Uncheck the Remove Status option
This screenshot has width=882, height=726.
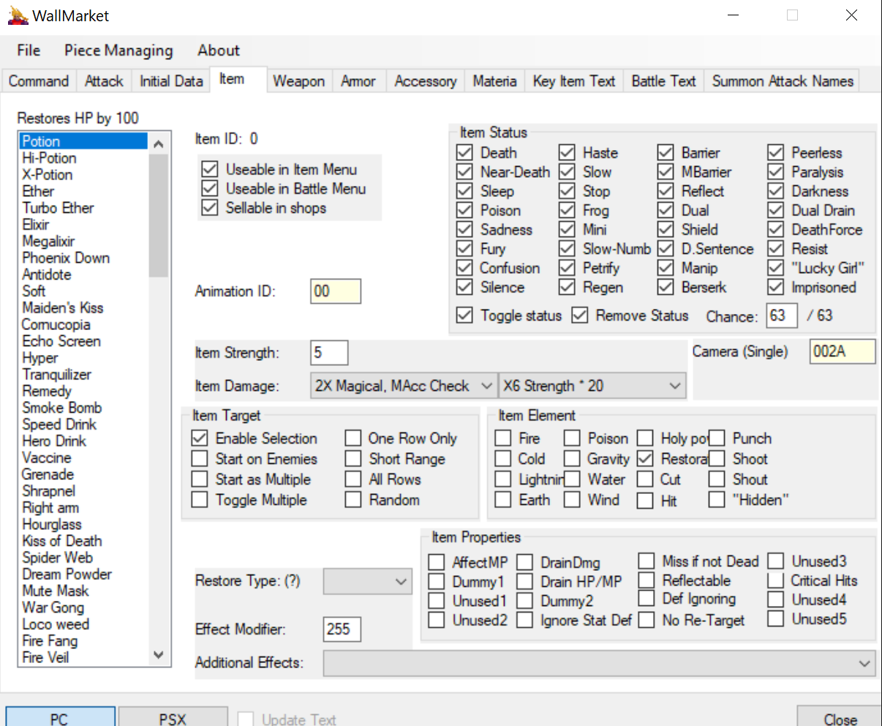pyautogui.click(x=580, y=315)
